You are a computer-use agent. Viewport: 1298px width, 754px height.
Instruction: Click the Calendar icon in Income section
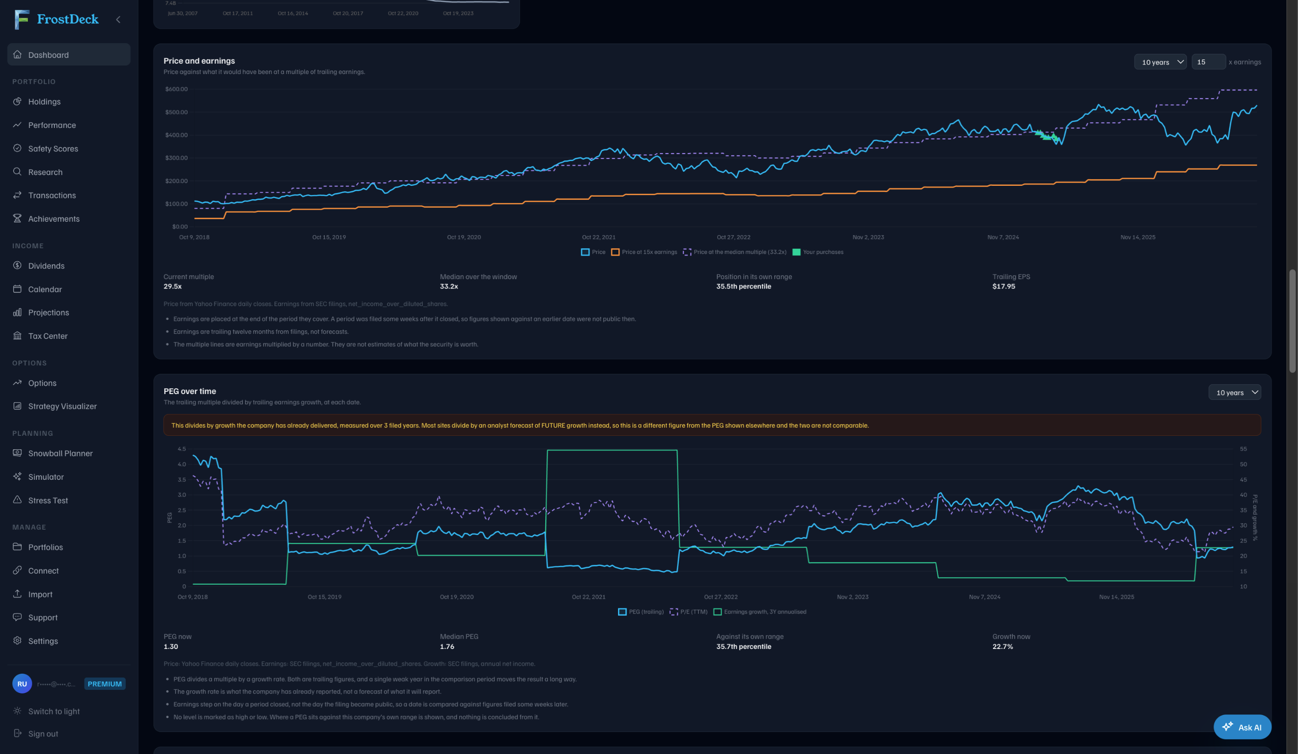18,289
